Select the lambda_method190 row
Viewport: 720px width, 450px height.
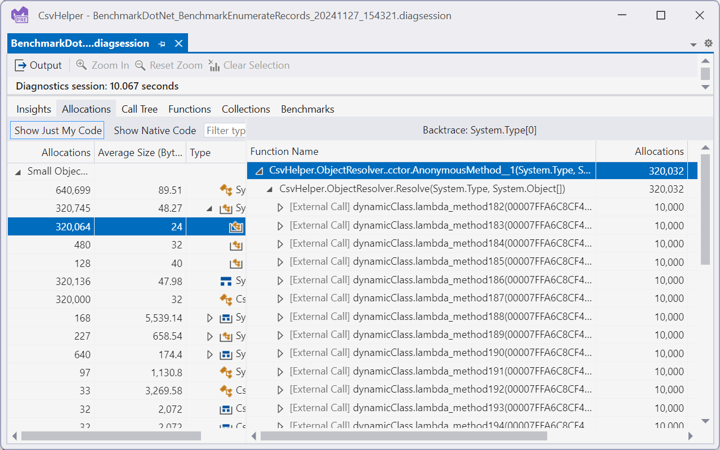(x=472, y=353)
